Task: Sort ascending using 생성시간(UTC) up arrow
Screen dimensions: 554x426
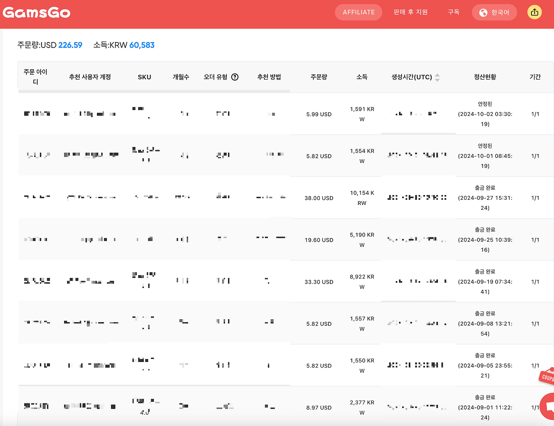Action: [437, 74]
